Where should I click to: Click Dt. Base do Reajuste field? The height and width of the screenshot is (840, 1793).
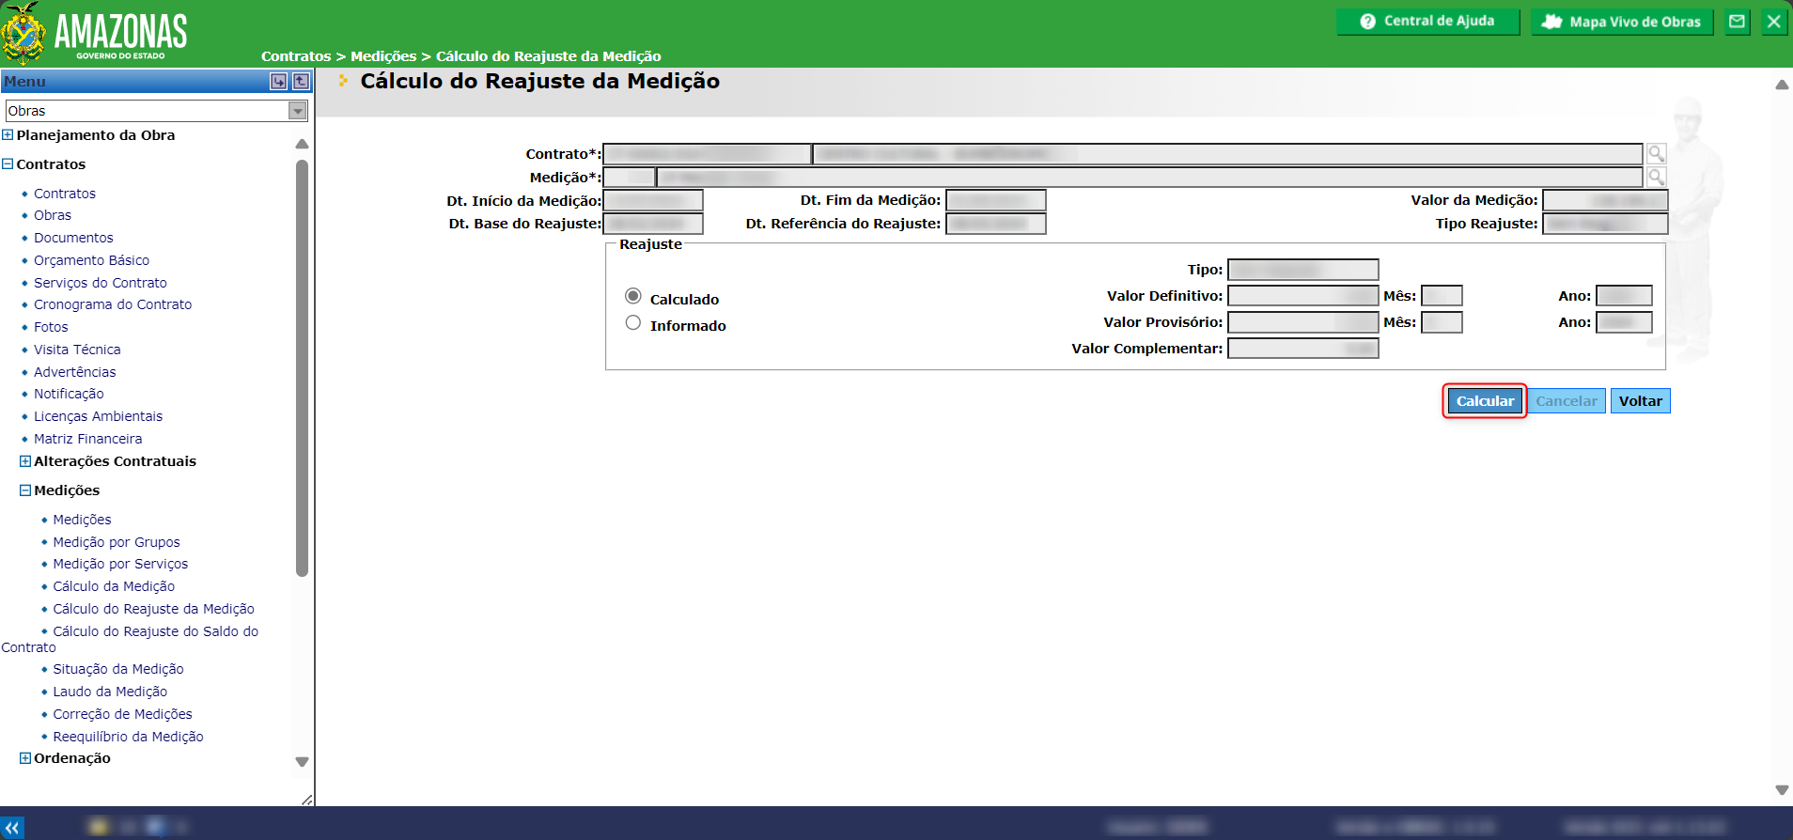653,224
